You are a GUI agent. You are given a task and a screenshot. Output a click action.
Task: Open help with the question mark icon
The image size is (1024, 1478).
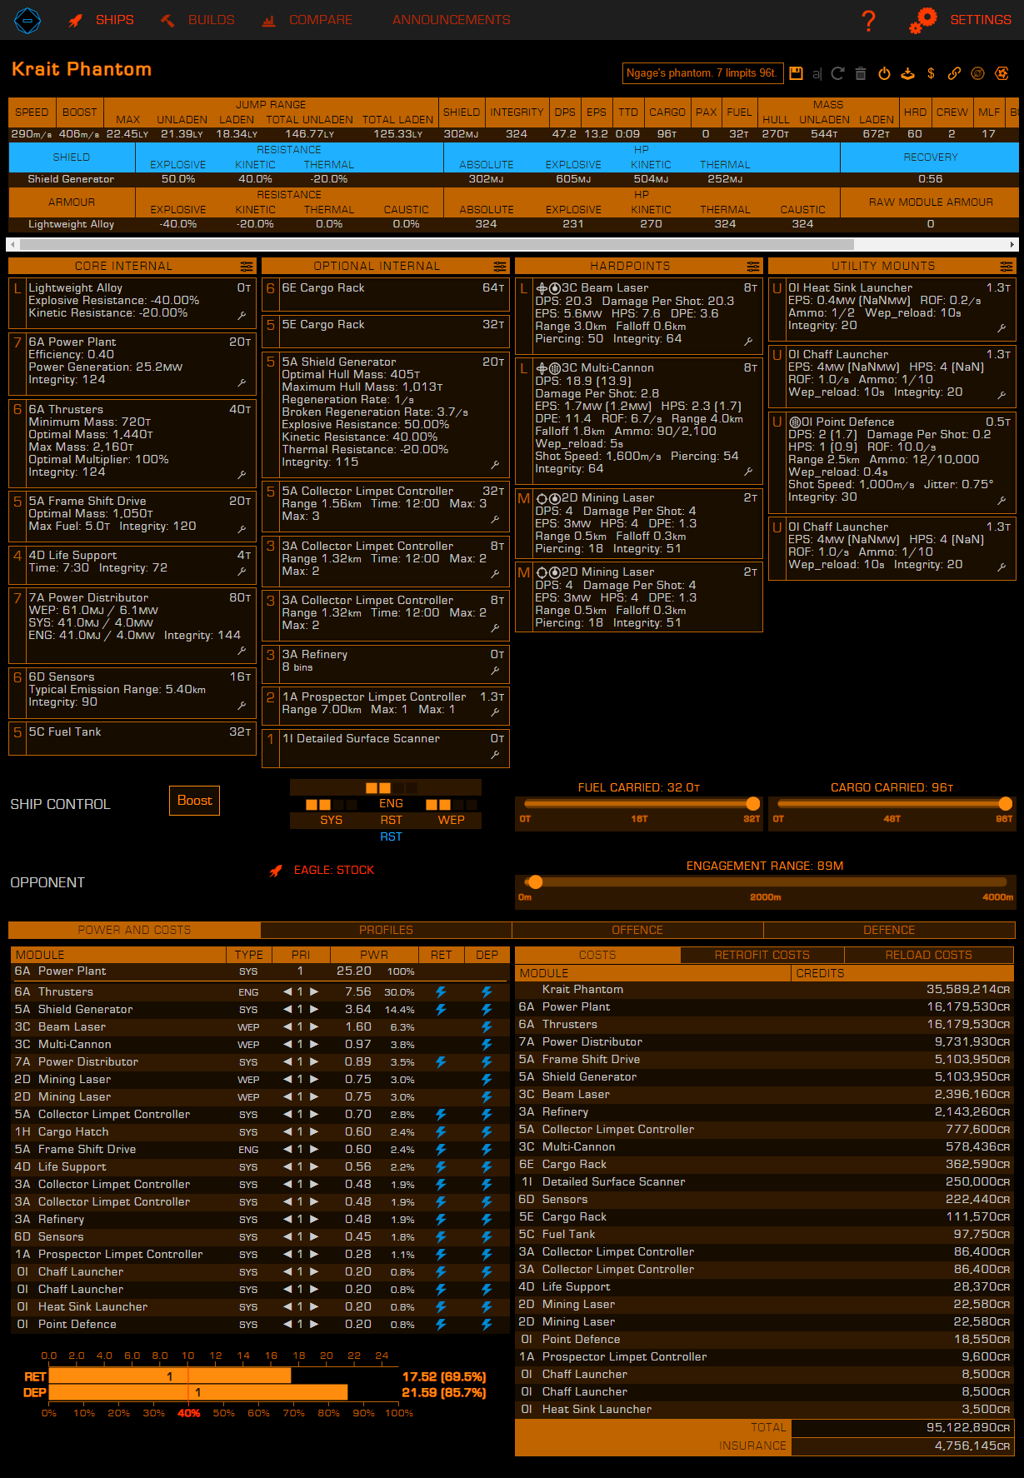869,21
